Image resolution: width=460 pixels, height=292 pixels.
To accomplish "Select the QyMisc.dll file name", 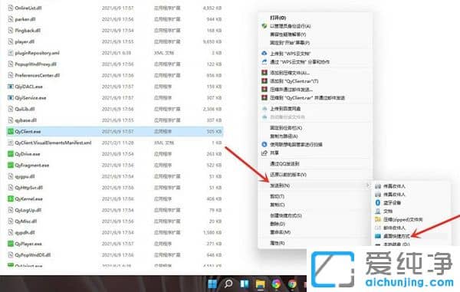I will [x=26, y=221].
